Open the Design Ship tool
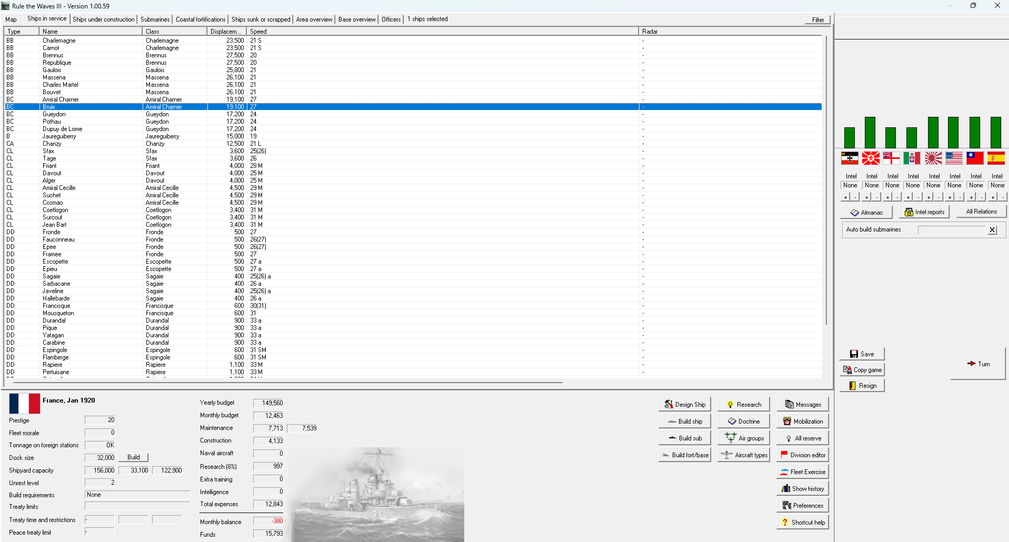Viewport: 1009px width, 542px height. (x=684, y=404)
